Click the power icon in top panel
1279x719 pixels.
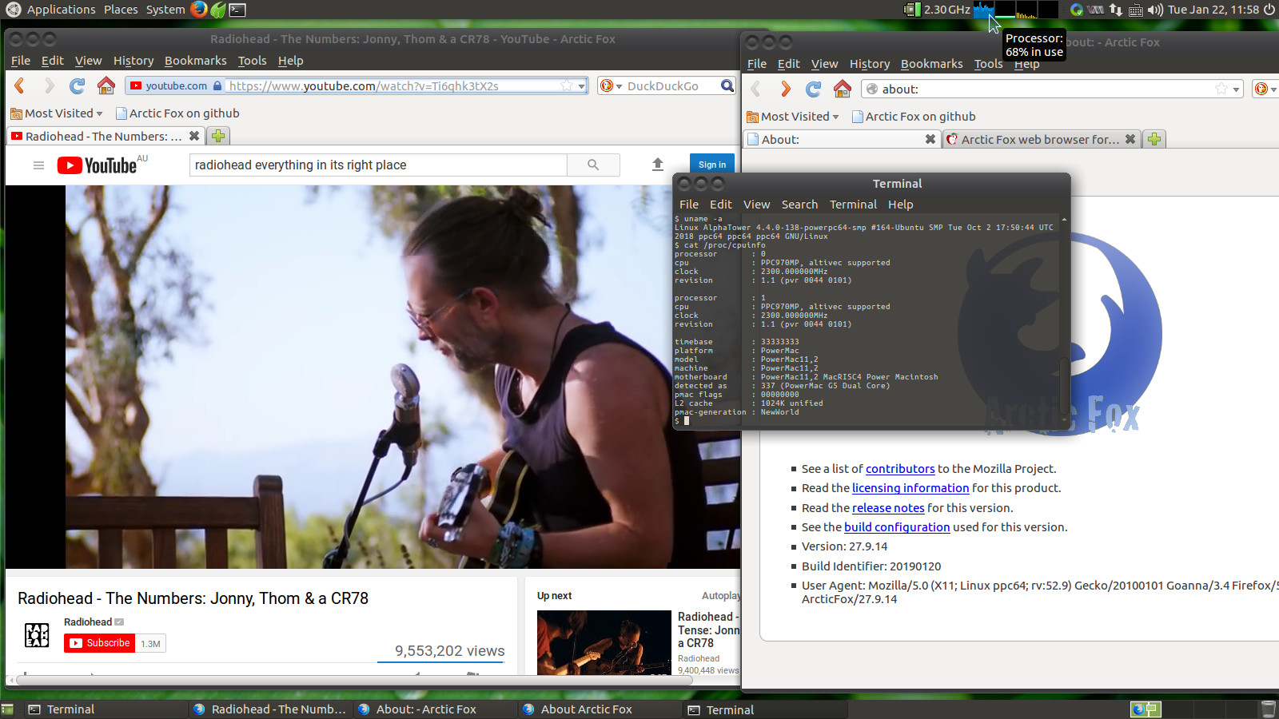click(x=1269, y=10)
